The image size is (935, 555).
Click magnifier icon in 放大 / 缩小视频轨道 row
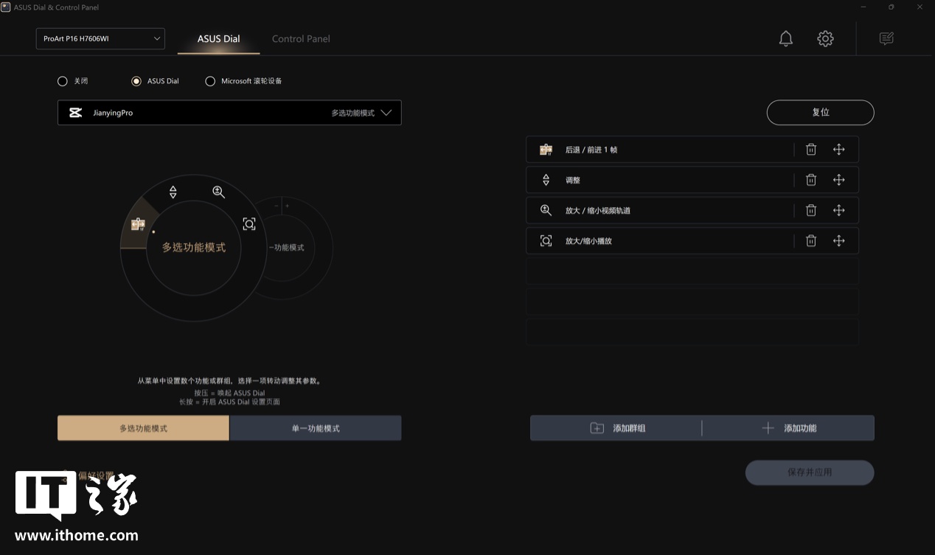(x=546, y=210)
